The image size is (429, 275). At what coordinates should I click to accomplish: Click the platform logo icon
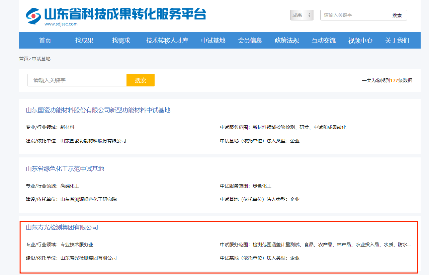[33, 15]
